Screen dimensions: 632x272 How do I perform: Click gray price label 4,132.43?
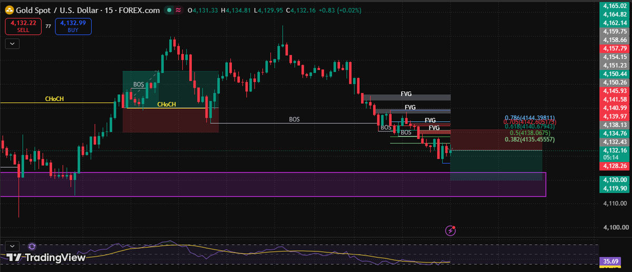[615, 142]
